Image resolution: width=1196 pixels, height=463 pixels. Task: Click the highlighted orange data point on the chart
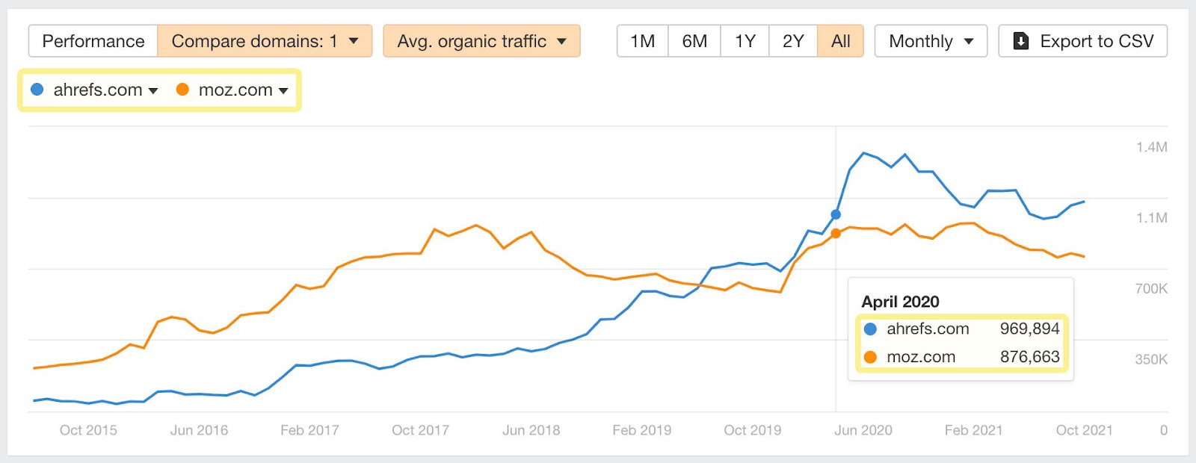point(836,234)
